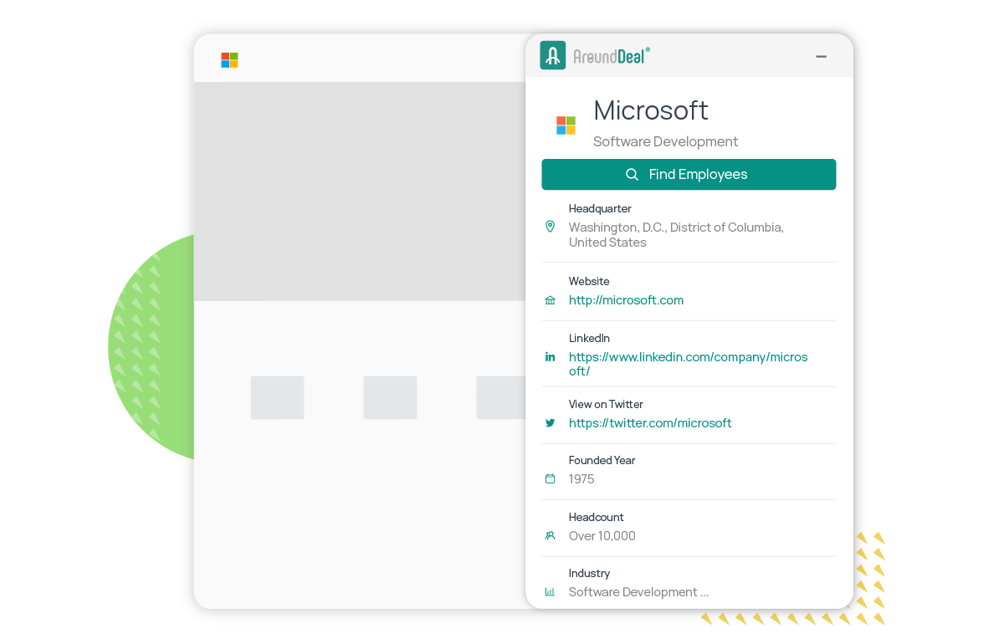Image resolution: width=1004 pixels, height=644 pixels.
Task: Click the second gray placeholder tile
Action: (x=390, y=397)
